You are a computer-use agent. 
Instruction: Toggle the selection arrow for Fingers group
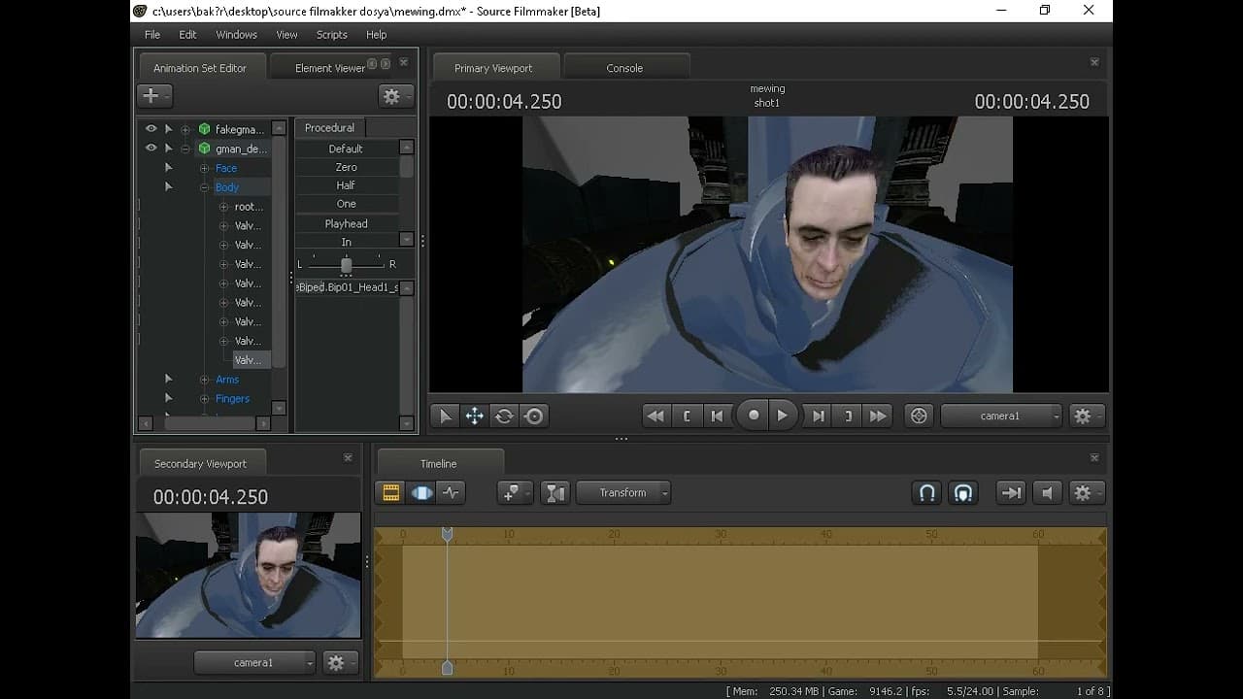tap(169, 398)
